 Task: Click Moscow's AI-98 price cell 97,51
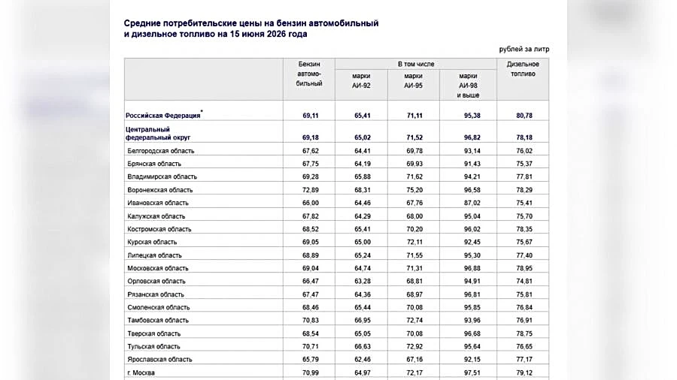pos(472,372)
